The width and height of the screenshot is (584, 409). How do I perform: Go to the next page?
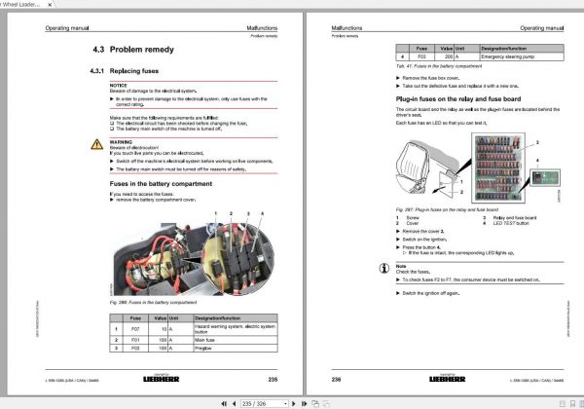(294, 404)
